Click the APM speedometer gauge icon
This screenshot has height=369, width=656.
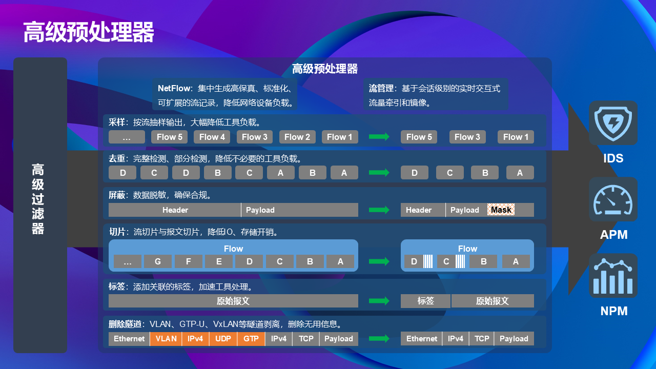pos(613,199)
